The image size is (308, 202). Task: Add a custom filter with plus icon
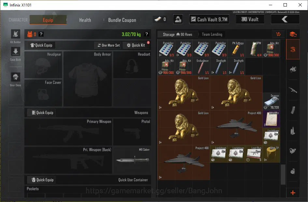click(293, 193)
